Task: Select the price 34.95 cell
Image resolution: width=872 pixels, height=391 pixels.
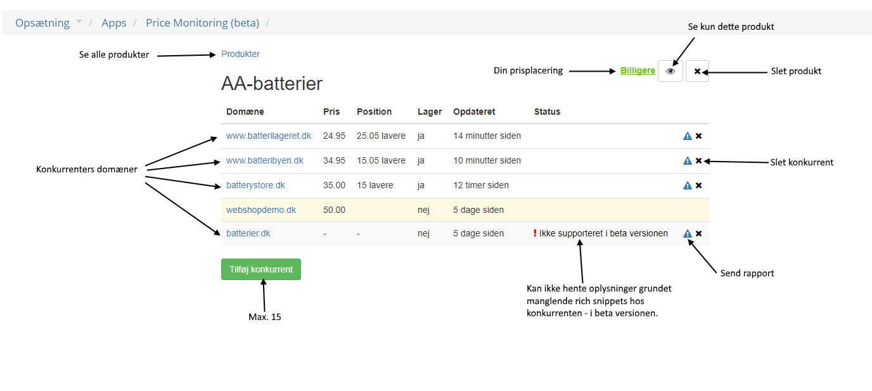Action: tap(334, 160)
